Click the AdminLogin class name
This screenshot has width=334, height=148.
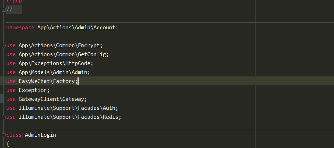tap(40, 135)
